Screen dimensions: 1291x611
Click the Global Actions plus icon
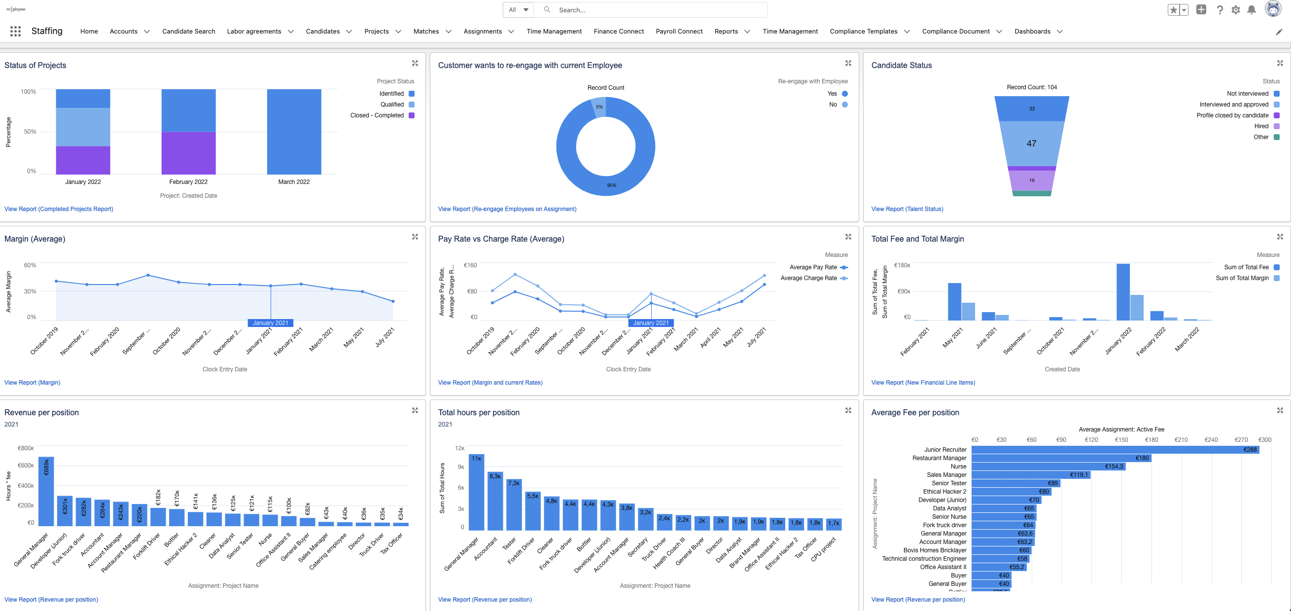point(1201,9)
